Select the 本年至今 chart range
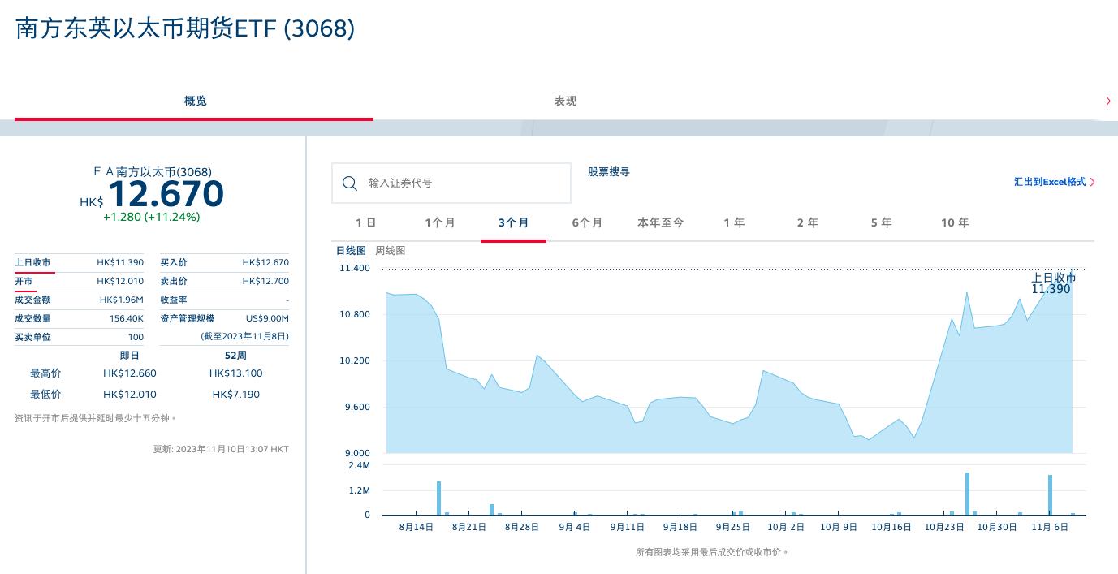 [660, 222]
